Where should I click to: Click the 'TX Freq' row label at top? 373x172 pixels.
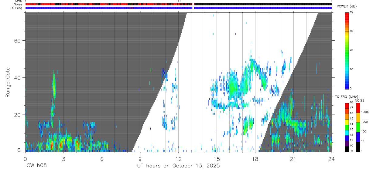(16, 8)
